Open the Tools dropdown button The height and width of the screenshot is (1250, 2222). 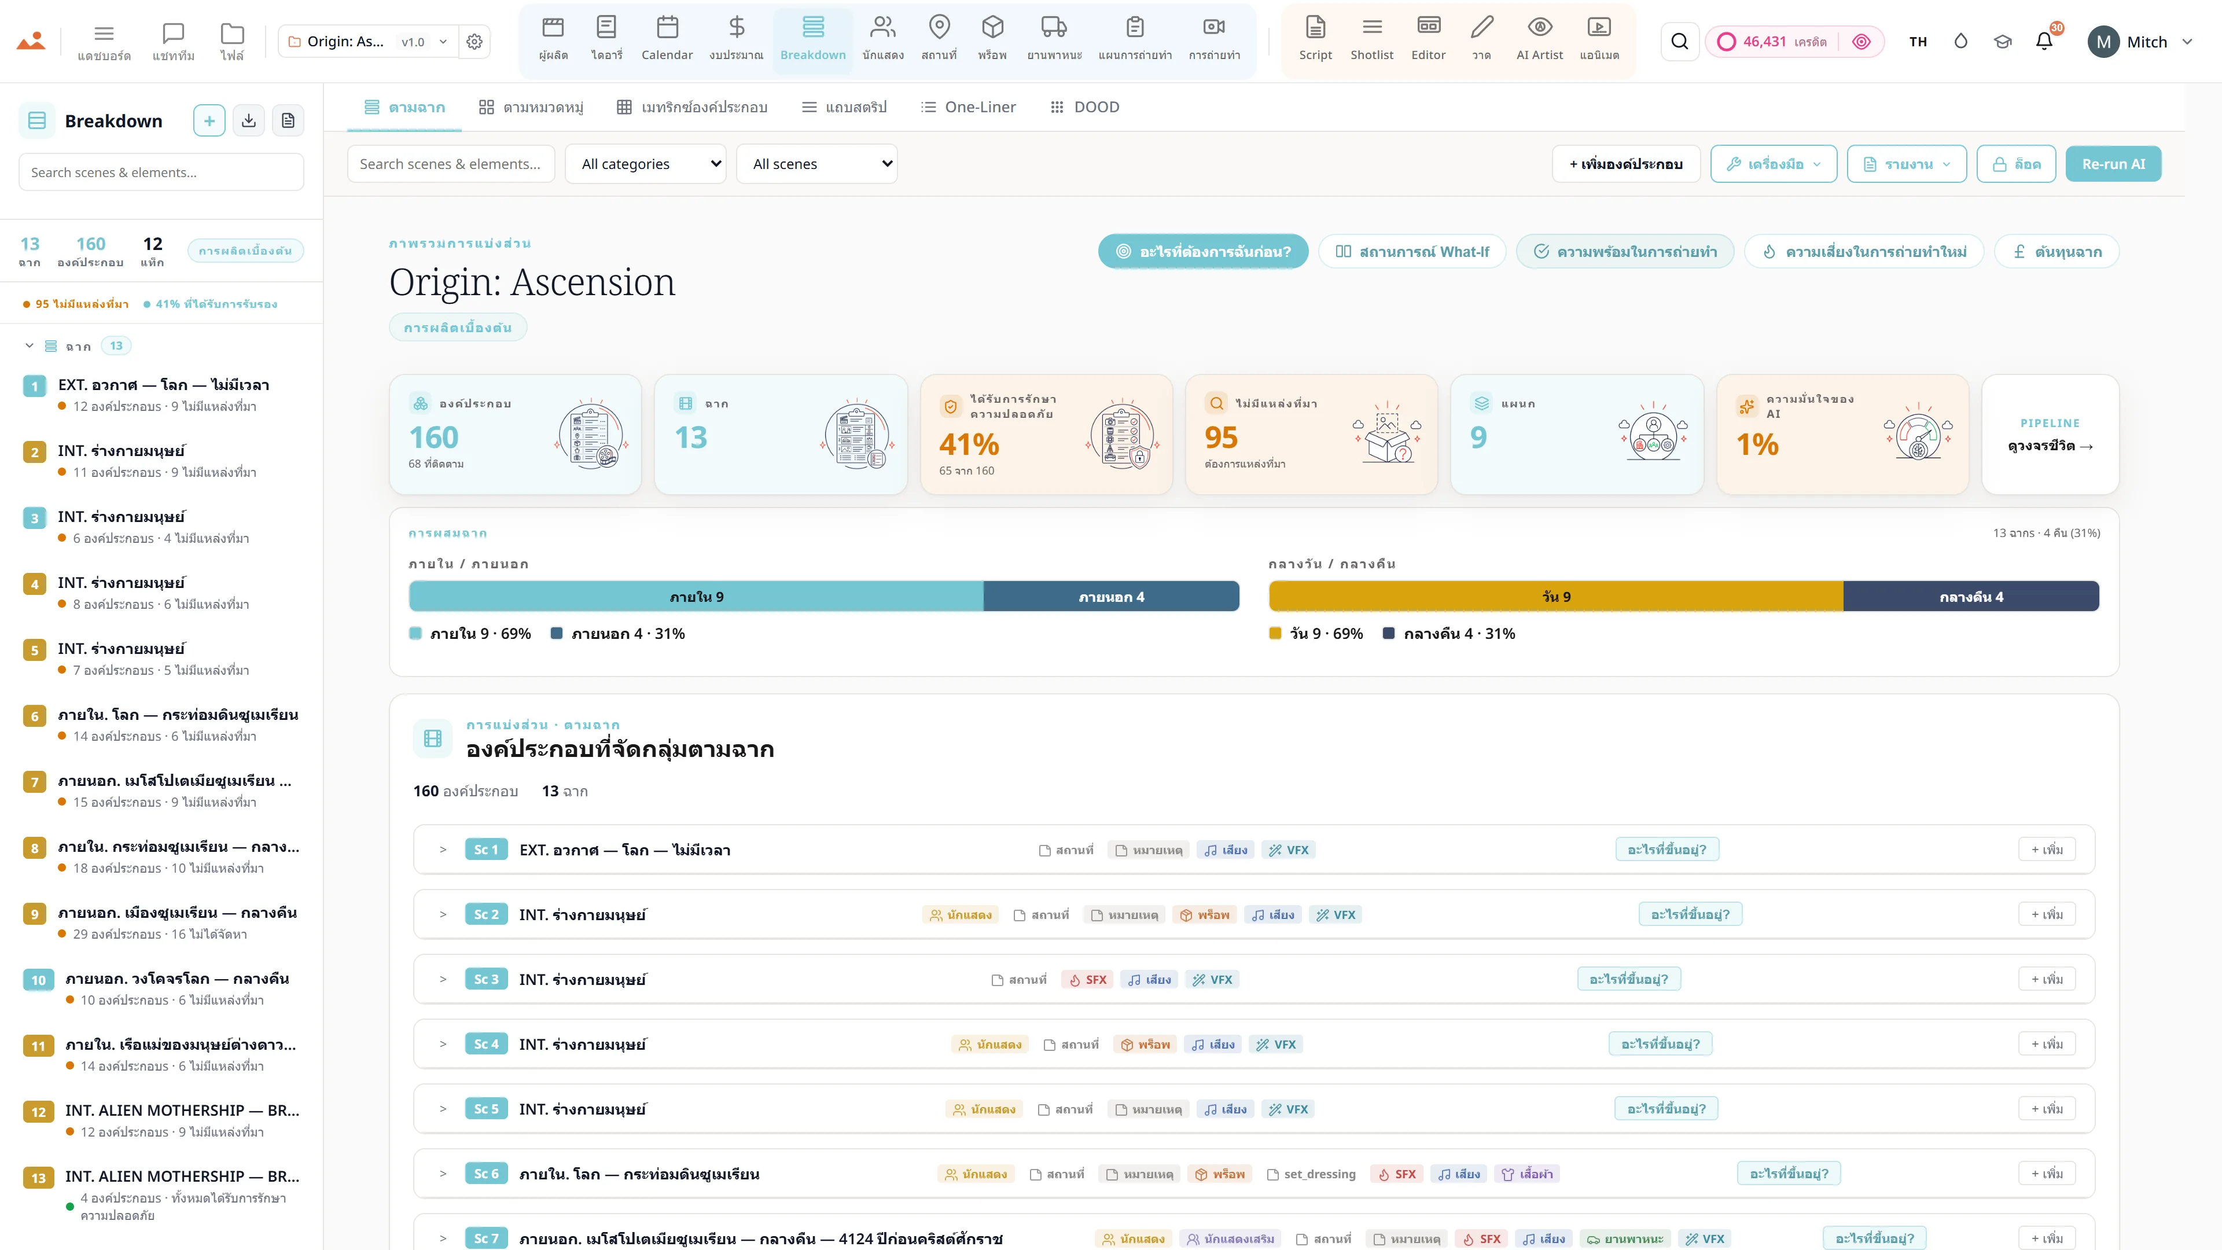[x=1774, y=164]
